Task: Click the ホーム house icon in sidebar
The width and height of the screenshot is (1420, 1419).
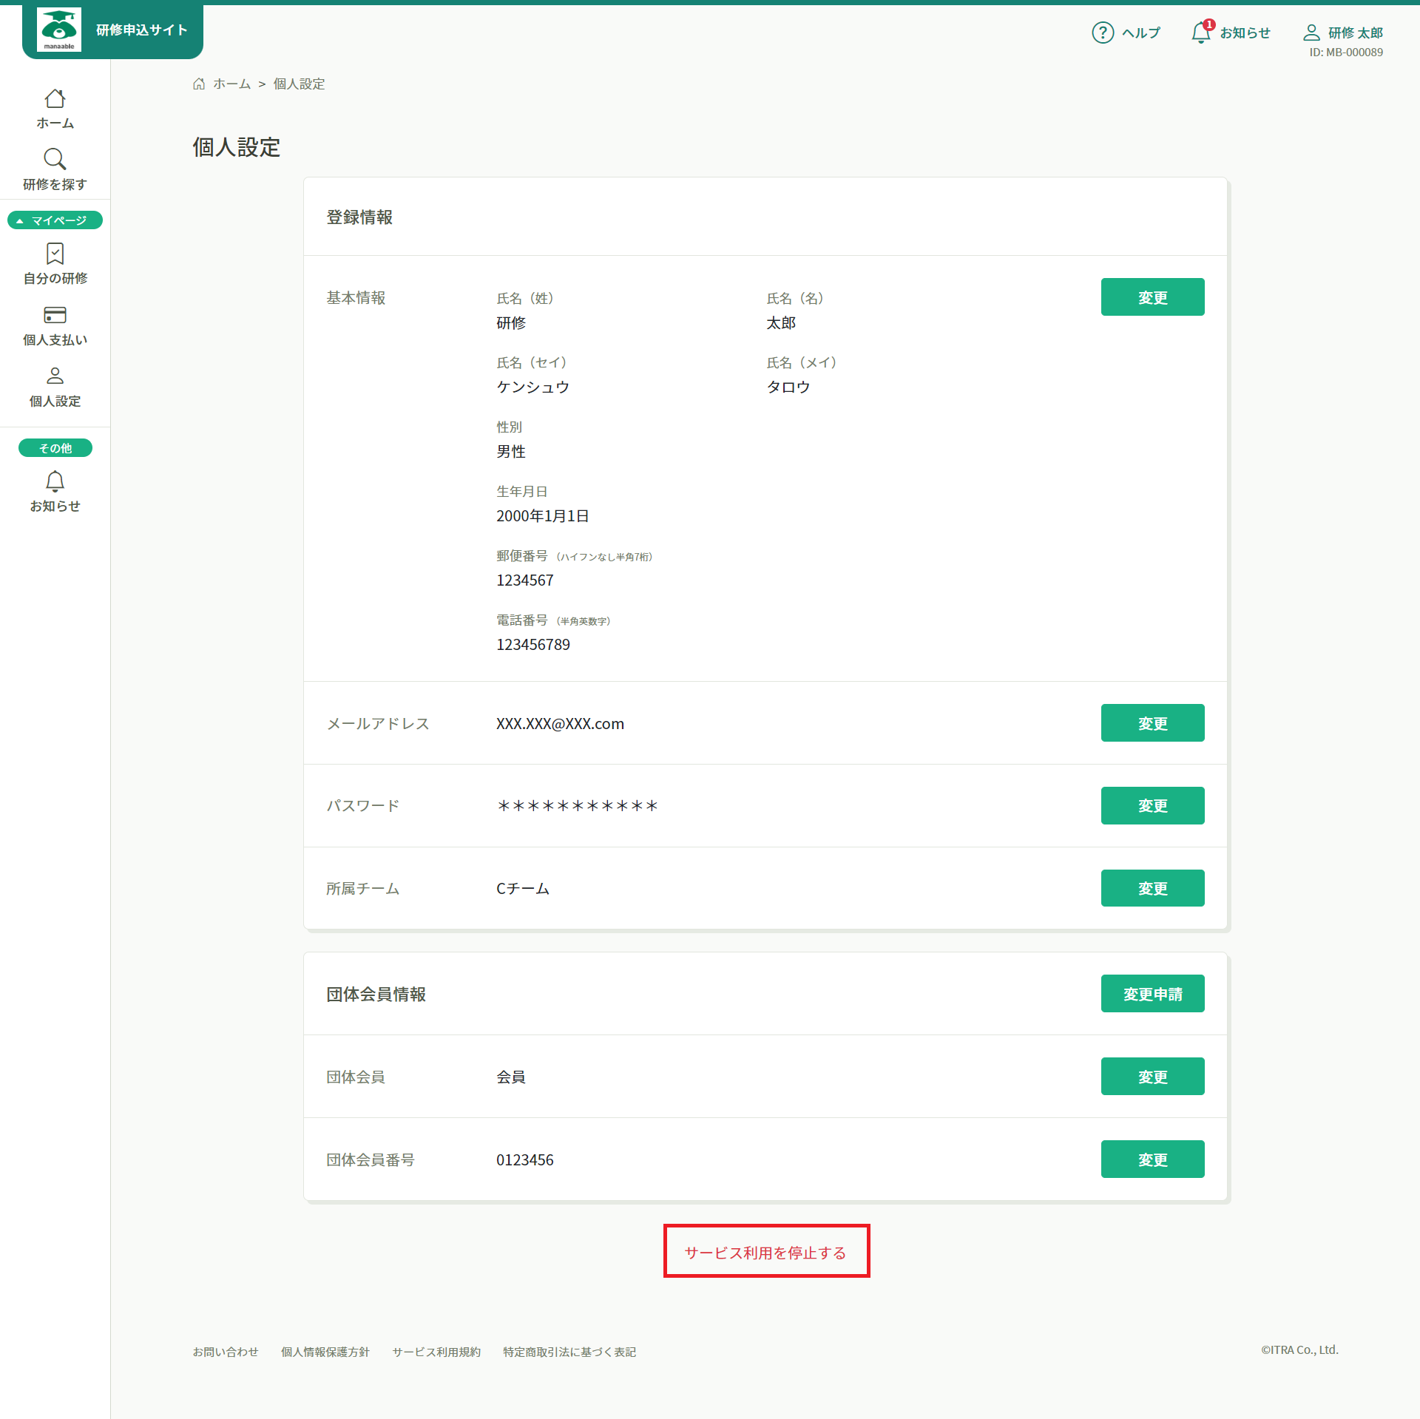Action: coord(55,98)
